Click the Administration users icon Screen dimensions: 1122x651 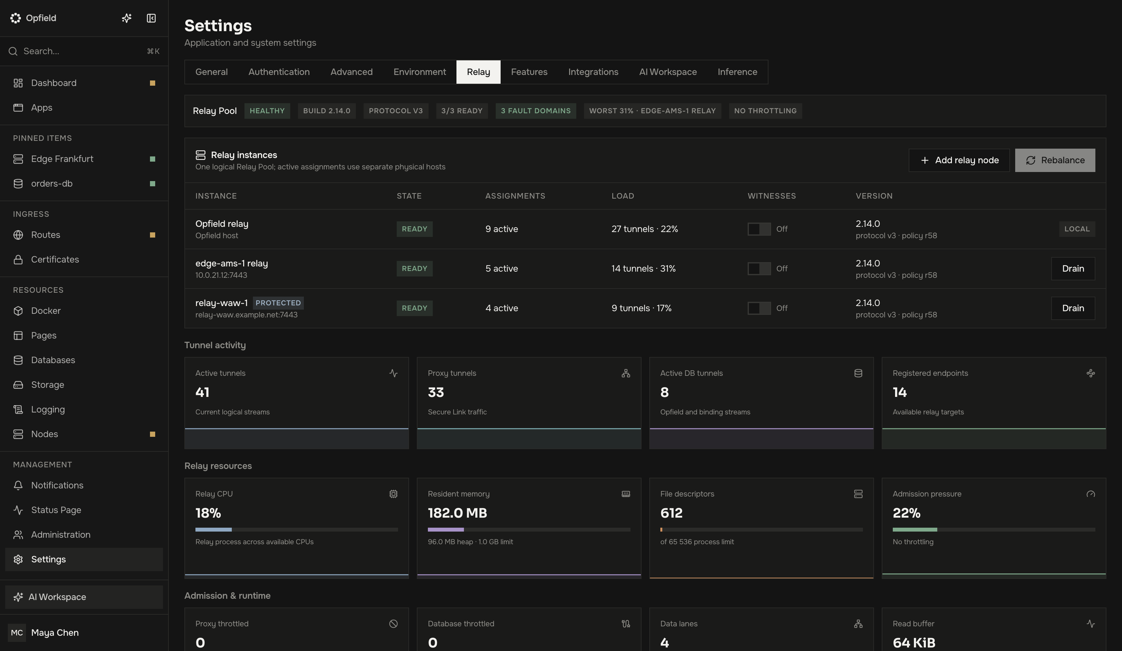tap(18, 535)
